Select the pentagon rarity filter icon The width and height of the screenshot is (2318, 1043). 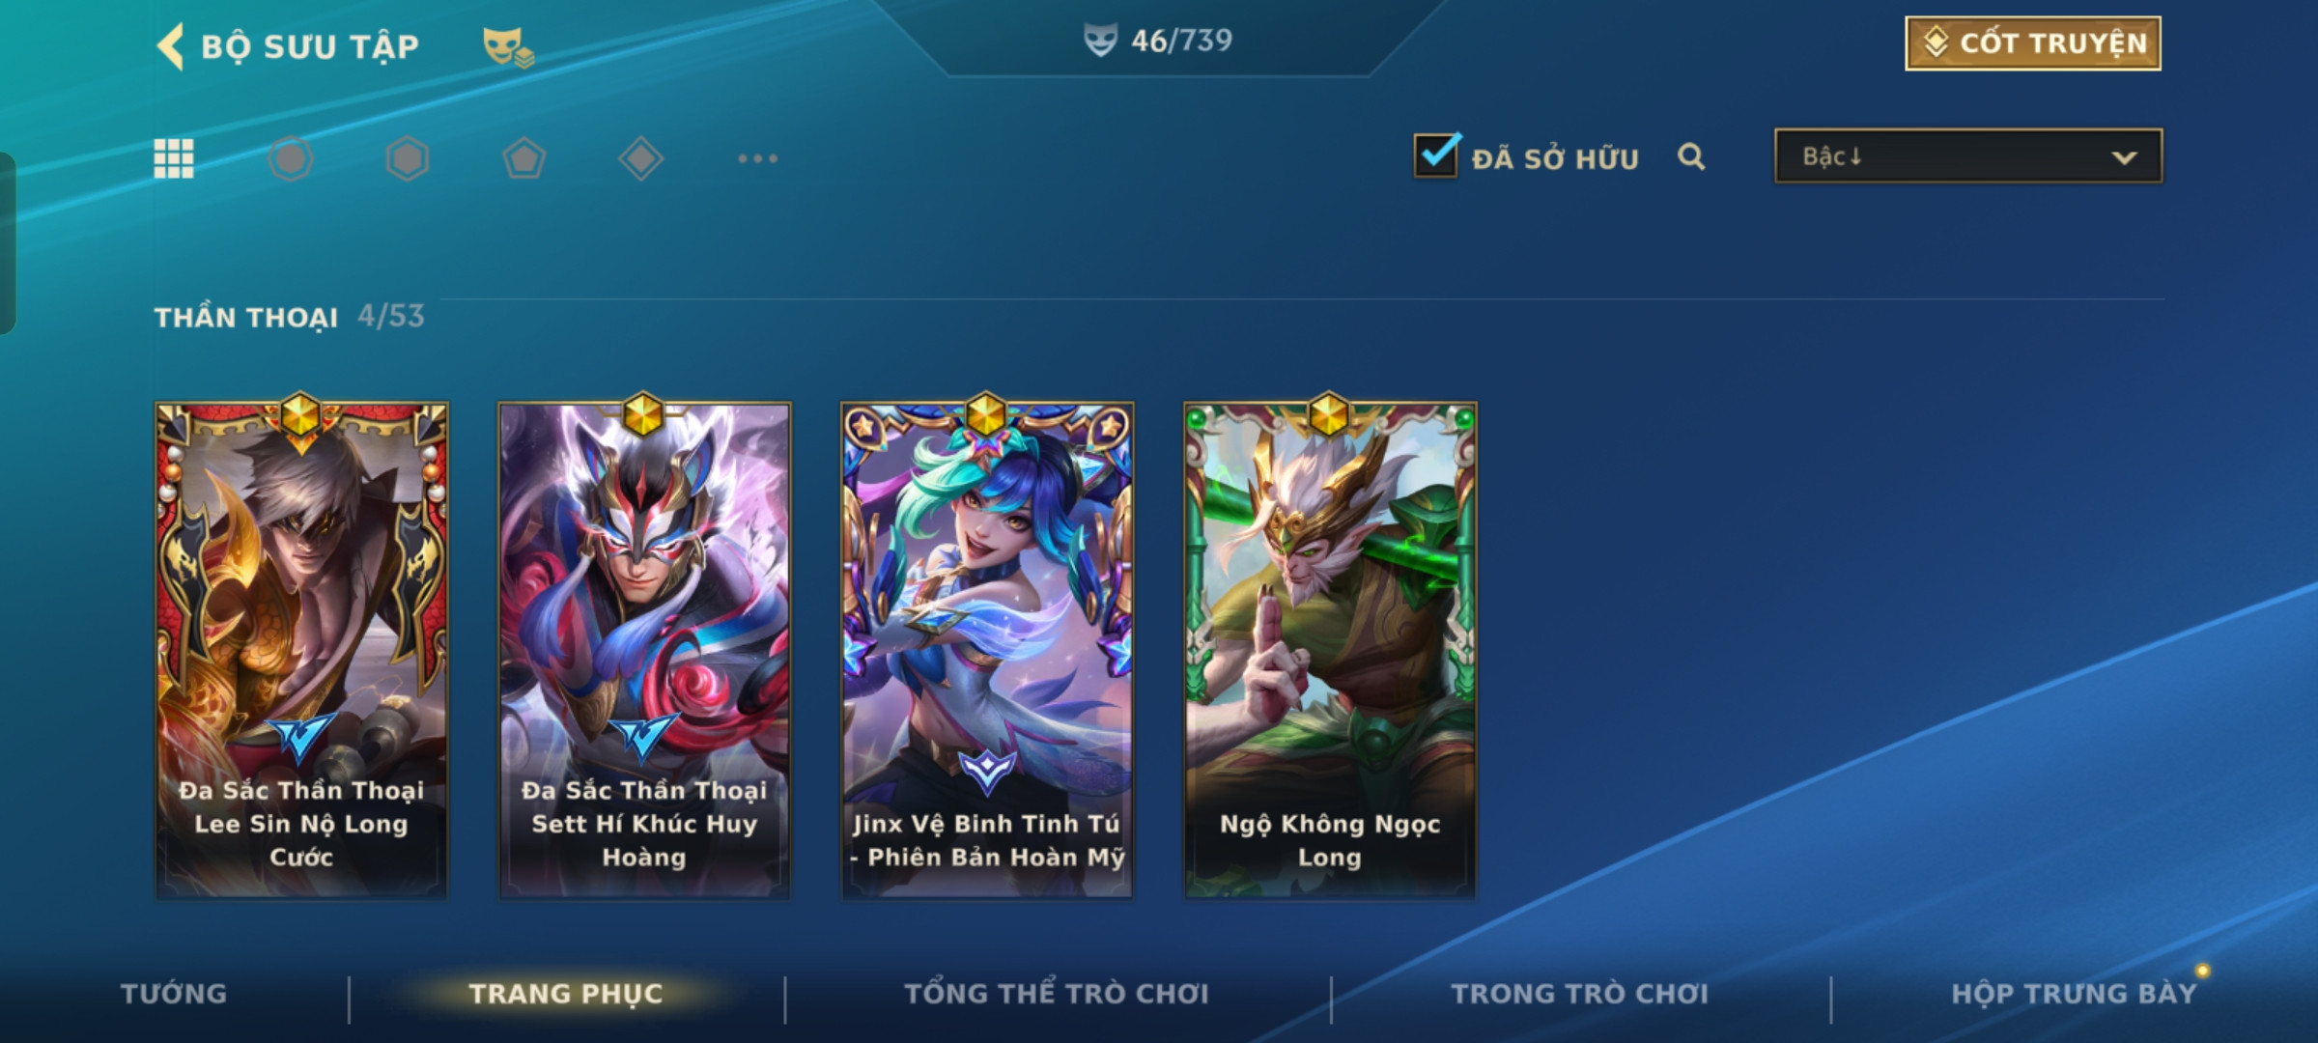524,158
